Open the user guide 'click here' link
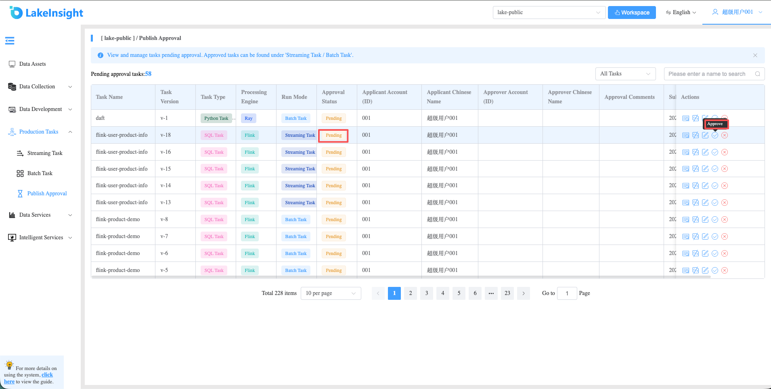Image resolution: width=771 pixels, height=389 pixels. click(28, 378)
